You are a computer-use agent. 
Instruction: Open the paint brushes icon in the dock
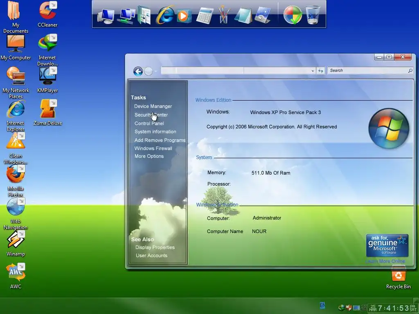pos(224,15)
